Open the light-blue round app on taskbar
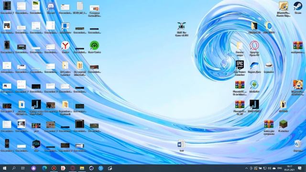 click(x=101, y=168)
